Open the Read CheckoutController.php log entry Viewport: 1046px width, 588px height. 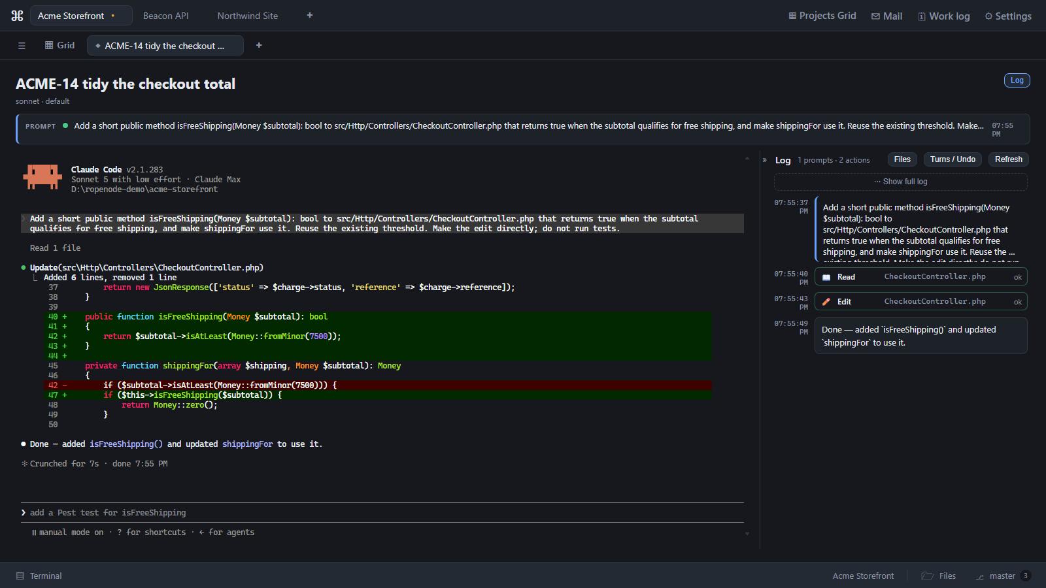click(x=921, y=277)
